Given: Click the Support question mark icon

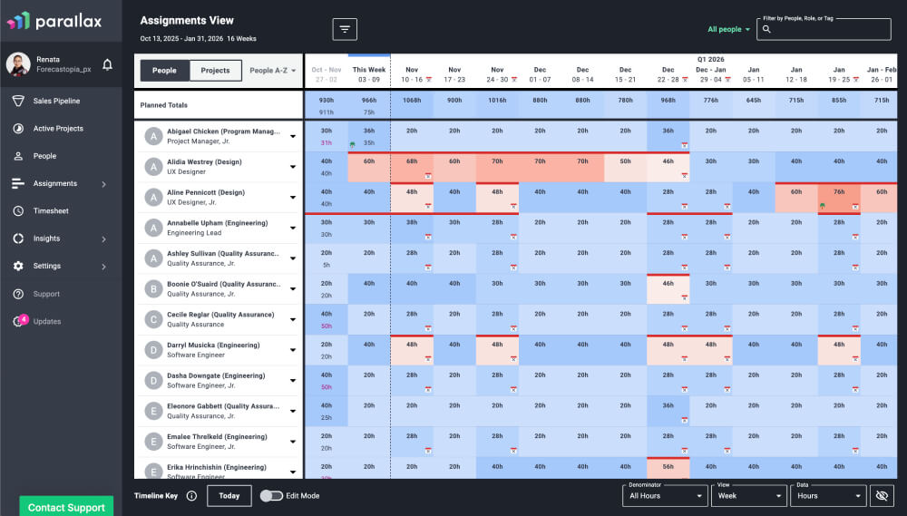Looking at the screenshot, I should coord(18,294).
